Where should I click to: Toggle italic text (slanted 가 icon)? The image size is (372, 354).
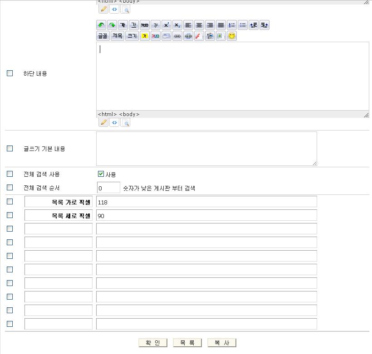click(156, 25)
